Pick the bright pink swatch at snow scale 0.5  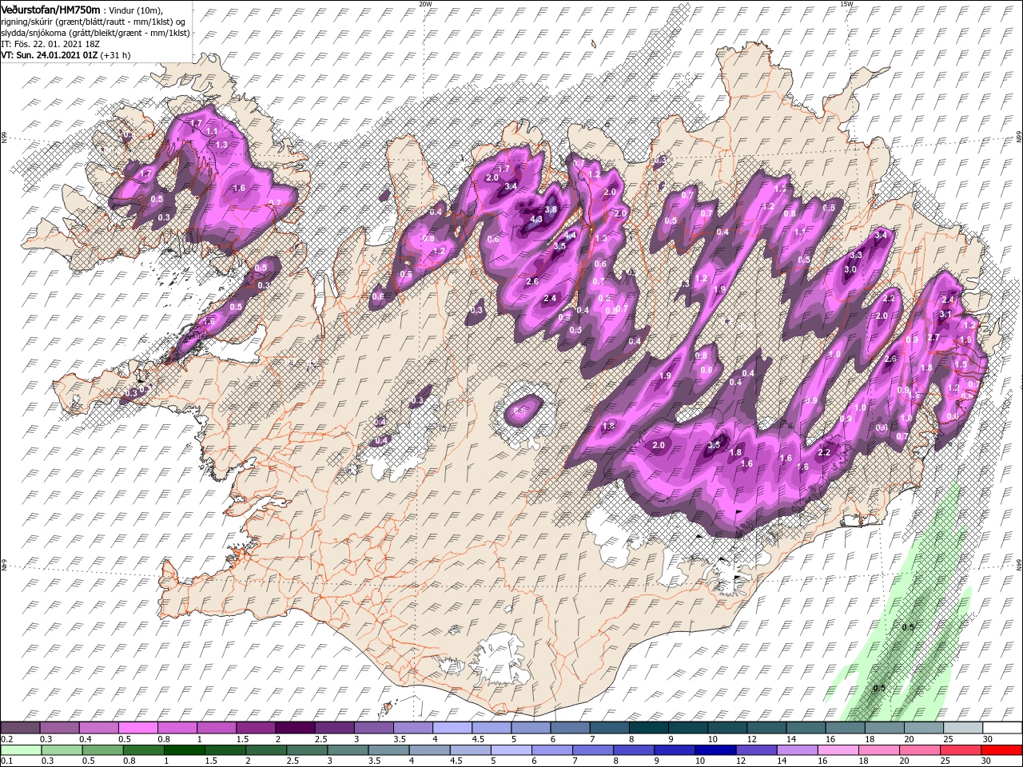(x=137, y=728)
